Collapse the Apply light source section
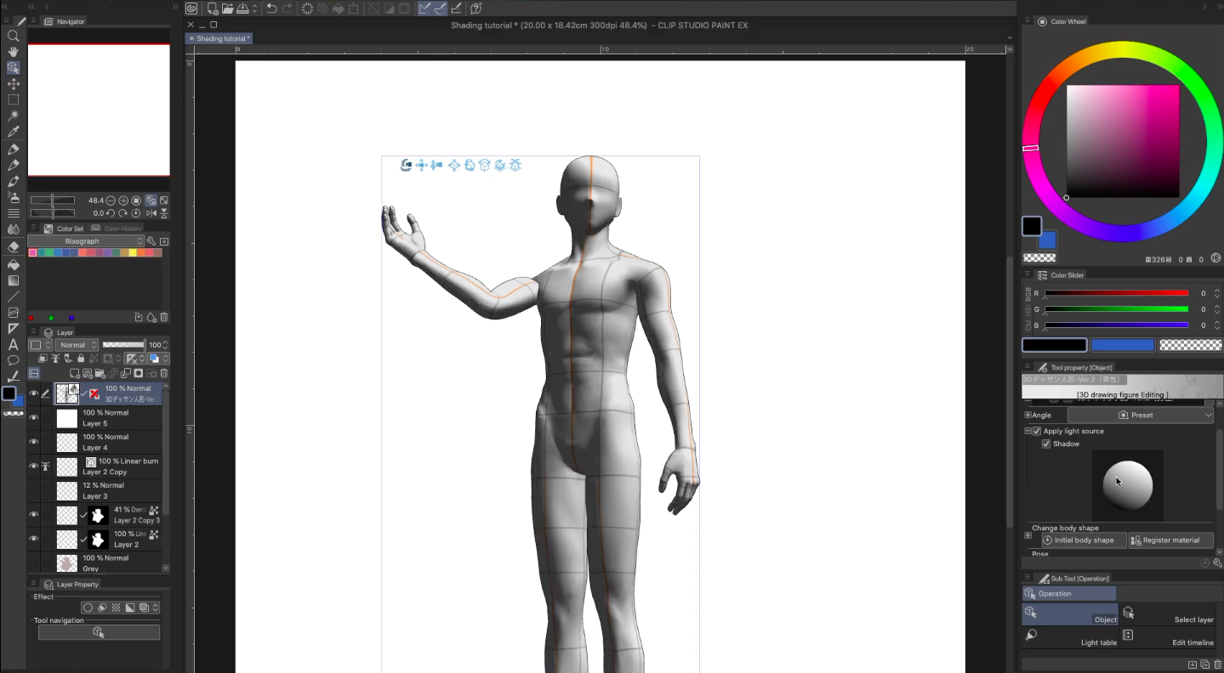The width and height of the screenshot is (1224, 673). [1028, 431]
